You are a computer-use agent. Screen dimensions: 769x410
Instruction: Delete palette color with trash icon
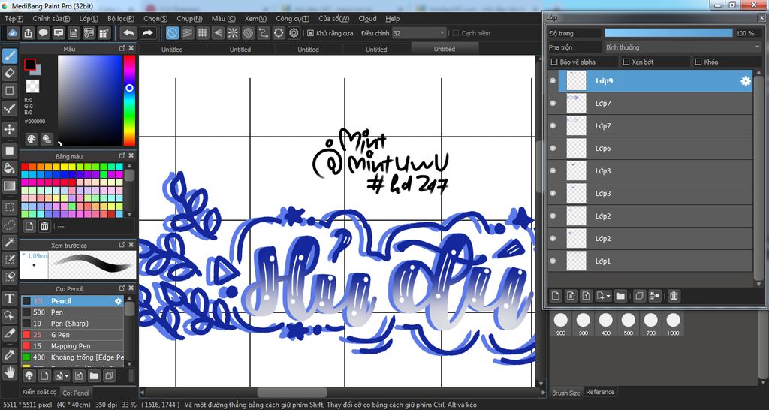[x=44, y=225]
